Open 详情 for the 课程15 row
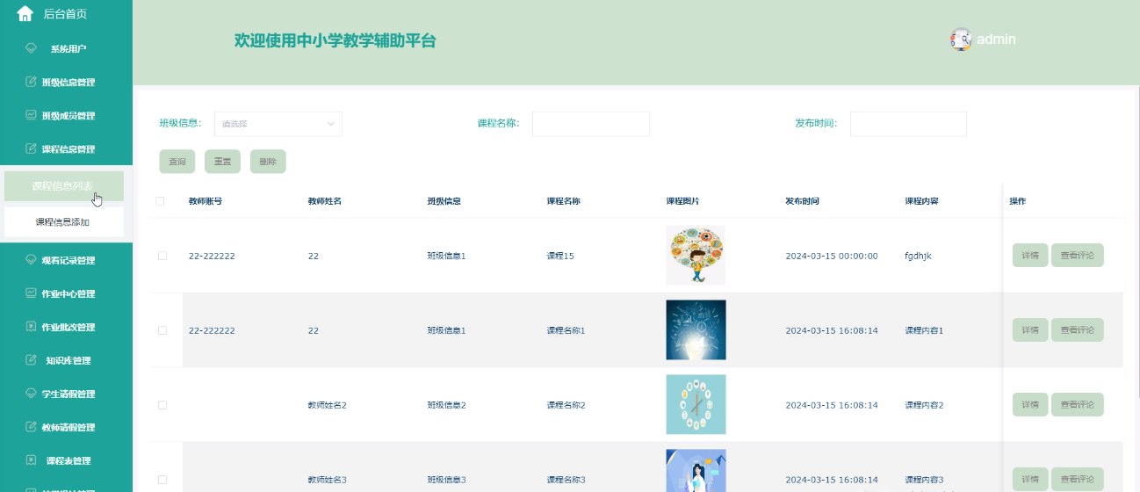 click(1030, 256)
